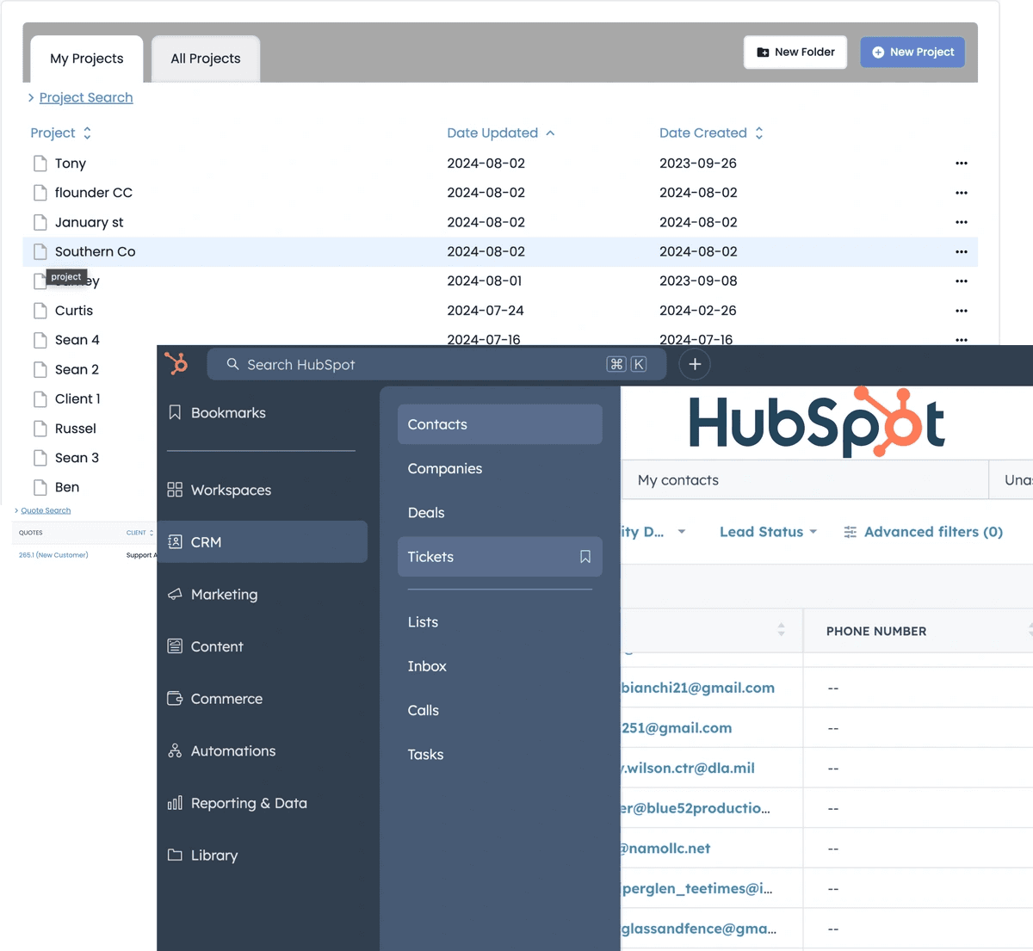
Task: Open the namollc.net contact link
Action: pyautogui.click(x=665, y=848)
